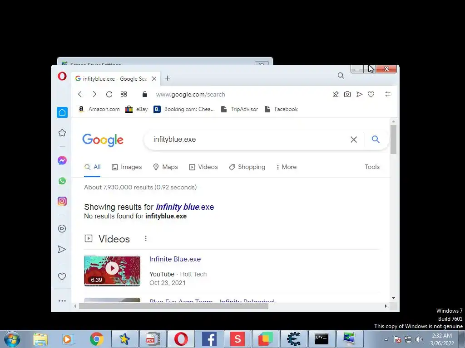
Task: Click into the Google search input field
Action: point(249,140)
